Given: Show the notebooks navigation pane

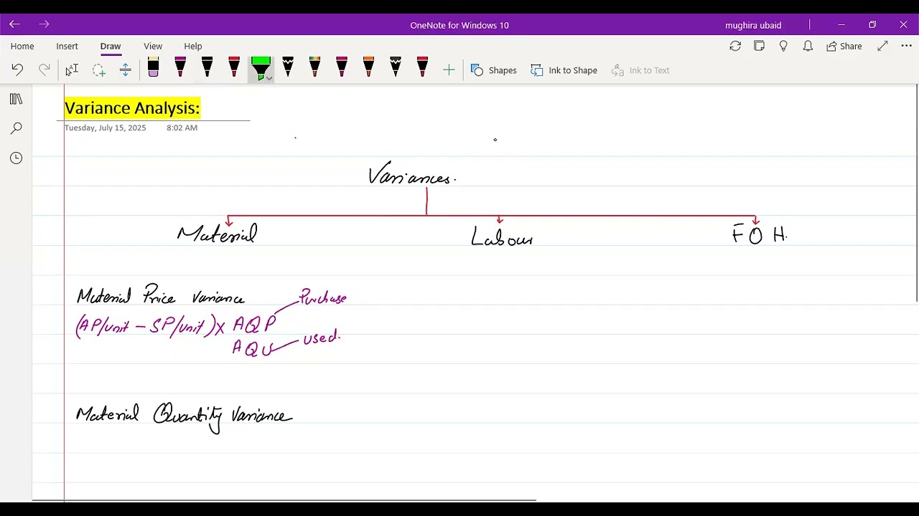Looking at the screenshot, I should pyautogui.click(x=16, y=99).
